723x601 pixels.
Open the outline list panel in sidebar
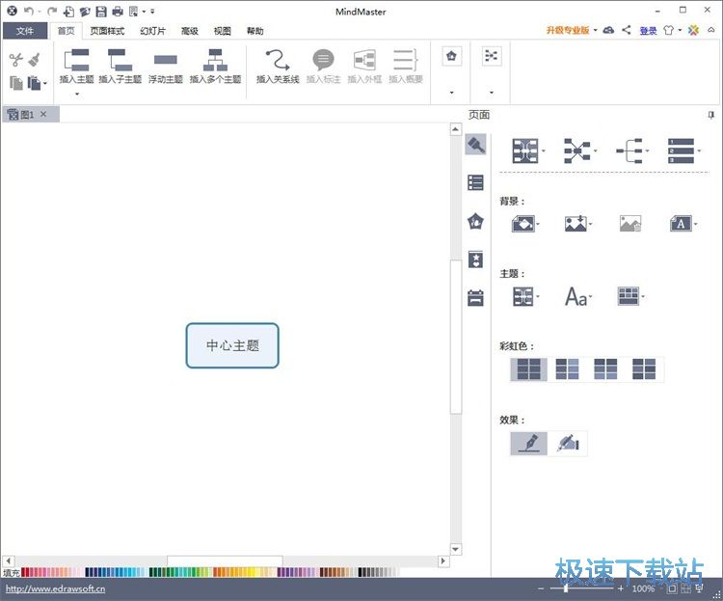tap(475, 182)
